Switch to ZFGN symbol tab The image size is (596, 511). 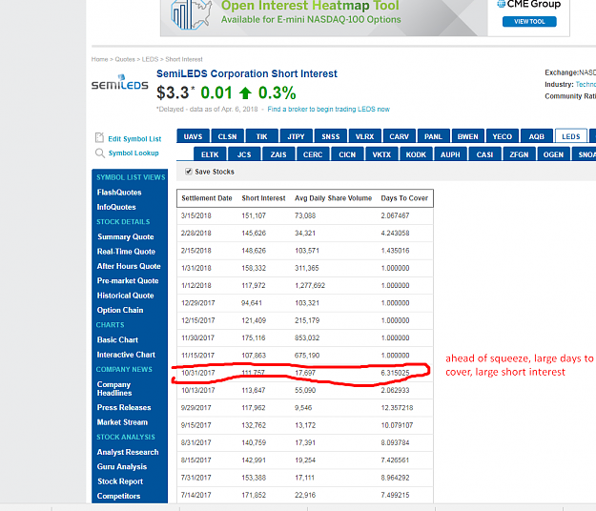pyautogui.click(x=519, y=154)
